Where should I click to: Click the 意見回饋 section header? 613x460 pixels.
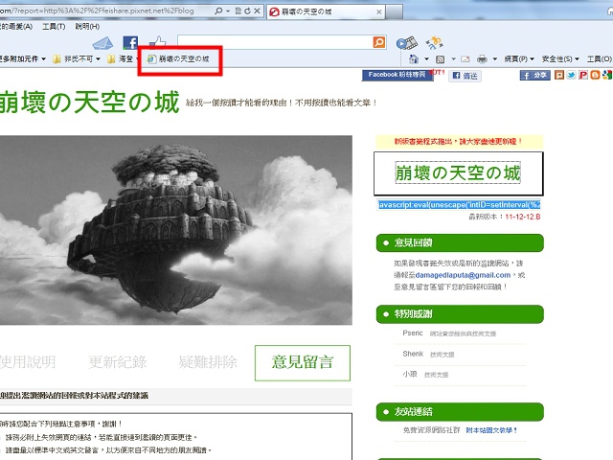pos(460,242)
